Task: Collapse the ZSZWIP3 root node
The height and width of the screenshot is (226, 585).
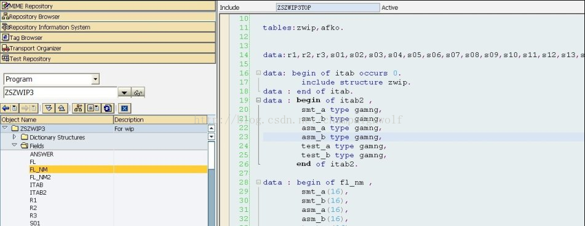Action: coord(5,128)
